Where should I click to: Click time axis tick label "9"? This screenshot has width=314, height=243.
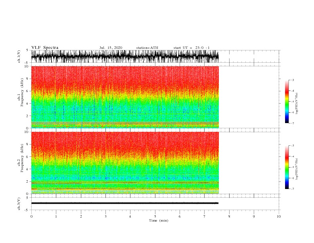pyautogui.click(x=254, y=216)
